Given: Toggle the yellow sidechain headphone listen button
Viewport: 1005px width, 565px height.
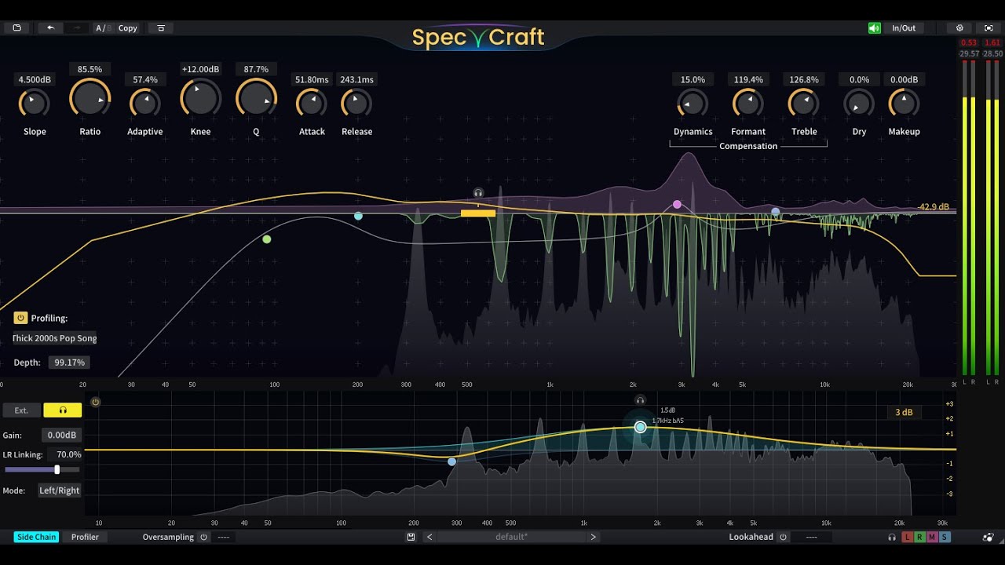Looking at the screenshot, I should coord(63,410).
